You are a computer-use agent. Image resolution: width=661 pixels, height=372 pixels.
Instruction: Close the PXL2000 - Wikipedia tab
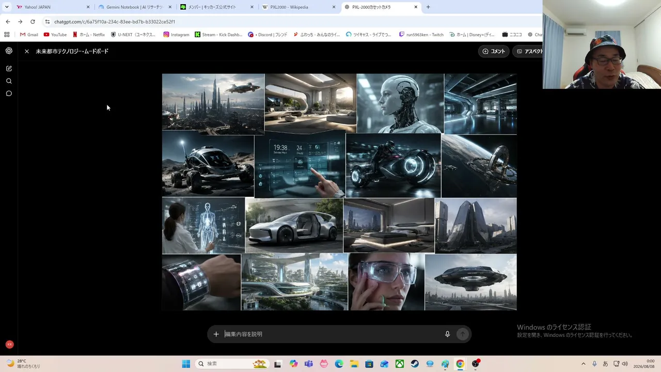[334, 7]
